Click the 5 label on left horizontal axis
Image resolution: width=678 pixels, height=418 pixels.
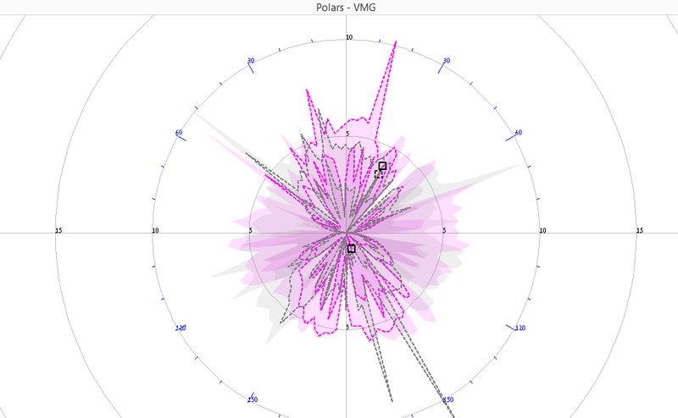pos(251,231)
